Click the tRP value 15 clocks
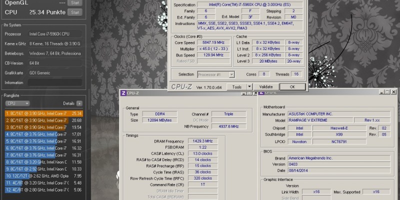Screen dimensions: 400x200 [203, 166]
